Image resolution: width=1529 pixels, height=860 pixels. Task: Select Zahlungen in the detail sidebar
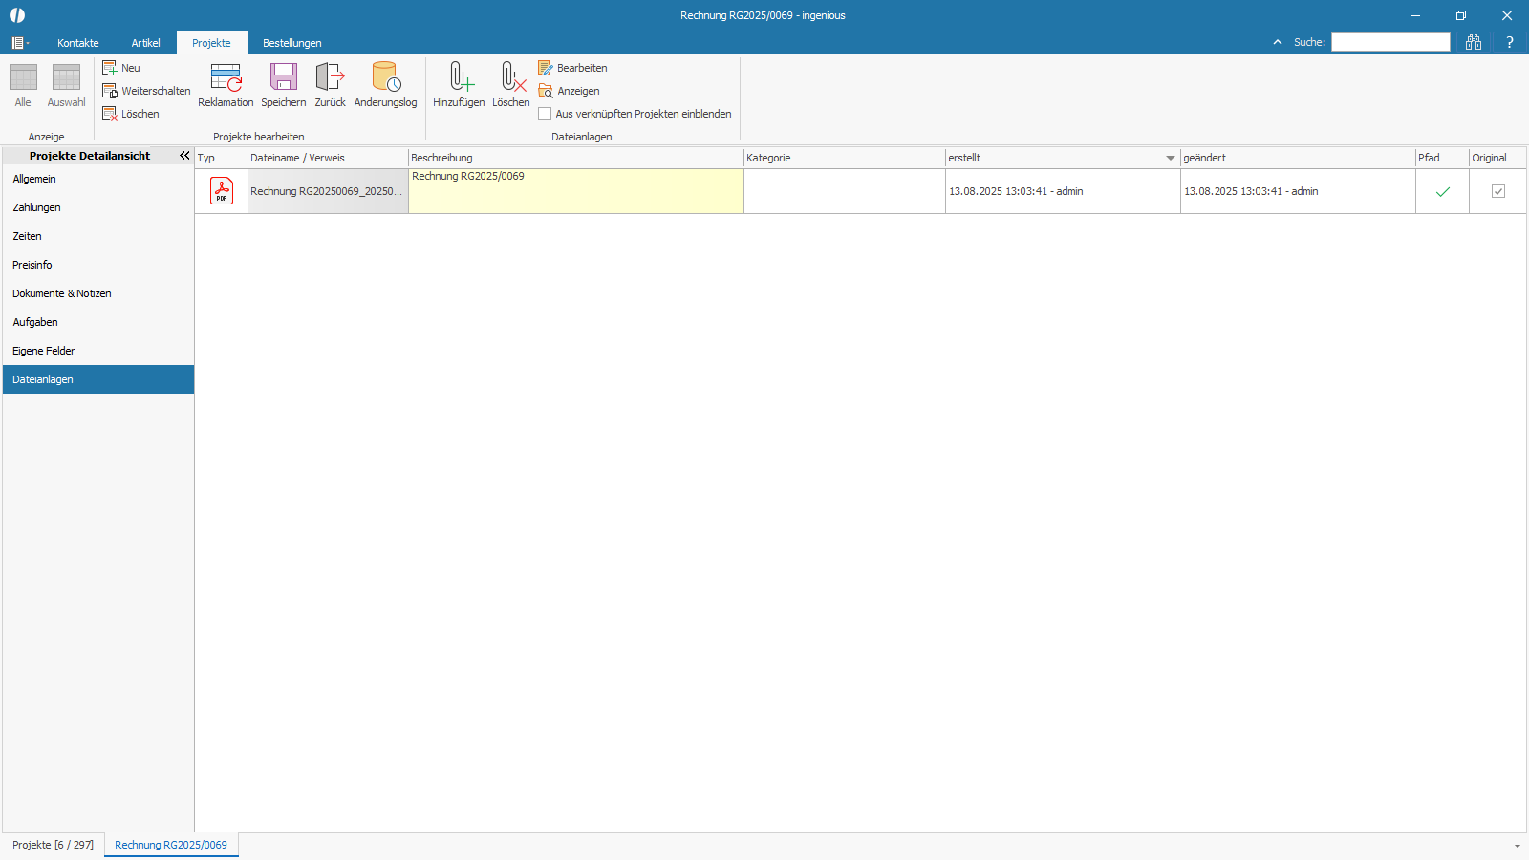[37, 207]
